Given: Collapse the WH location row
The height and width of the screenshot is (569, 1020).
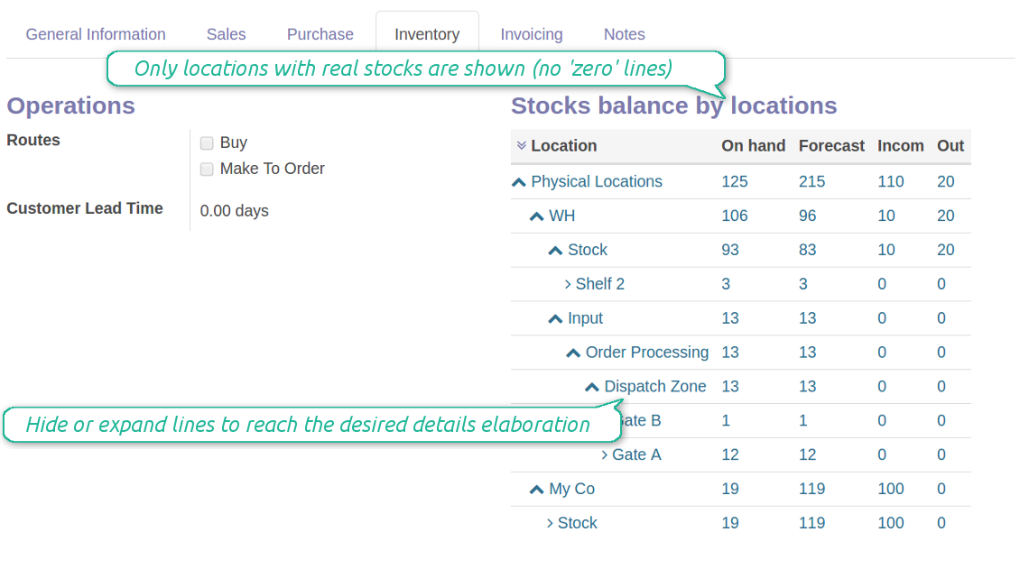Looking at the screenshot, I should (537, 216).
